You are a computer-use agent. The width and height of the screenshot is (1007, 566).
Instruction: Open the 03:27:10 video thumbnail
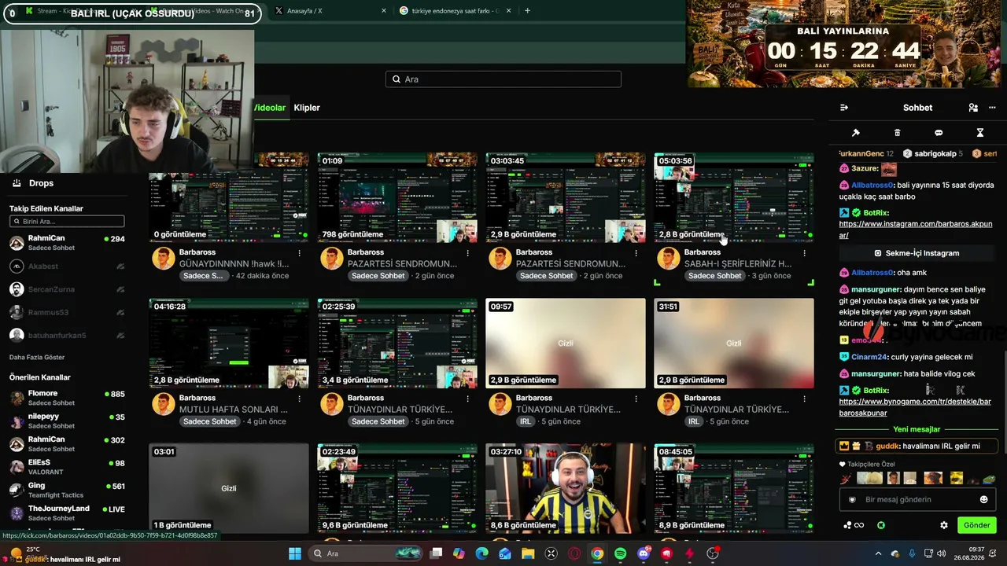[566, 488]
